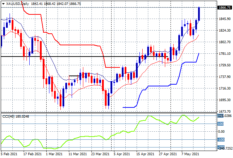Click the current price label 1866.75

click(x=225, y=7)
